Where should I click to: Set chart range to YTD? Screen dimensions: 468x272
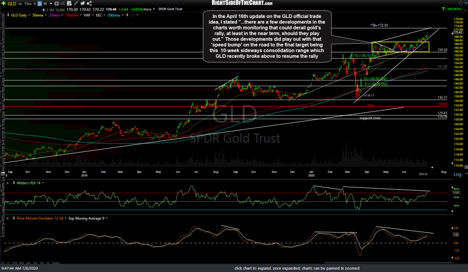(x=14, y=263)
